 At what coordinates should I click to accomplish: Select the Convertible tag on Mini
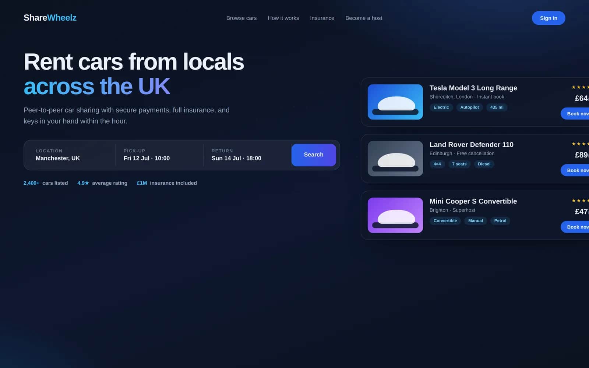pos(445,221)
